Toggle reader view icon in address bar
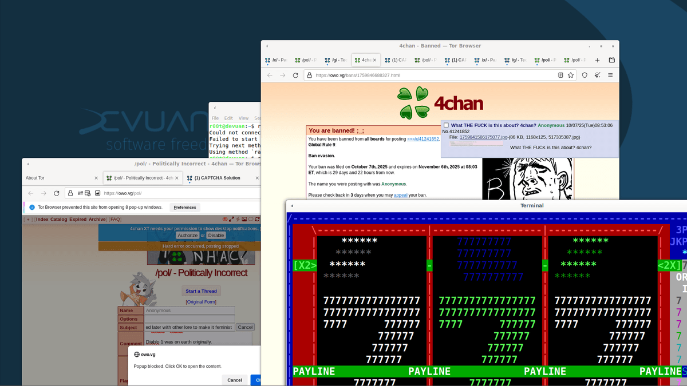687x386 pixels. [560, 75]
